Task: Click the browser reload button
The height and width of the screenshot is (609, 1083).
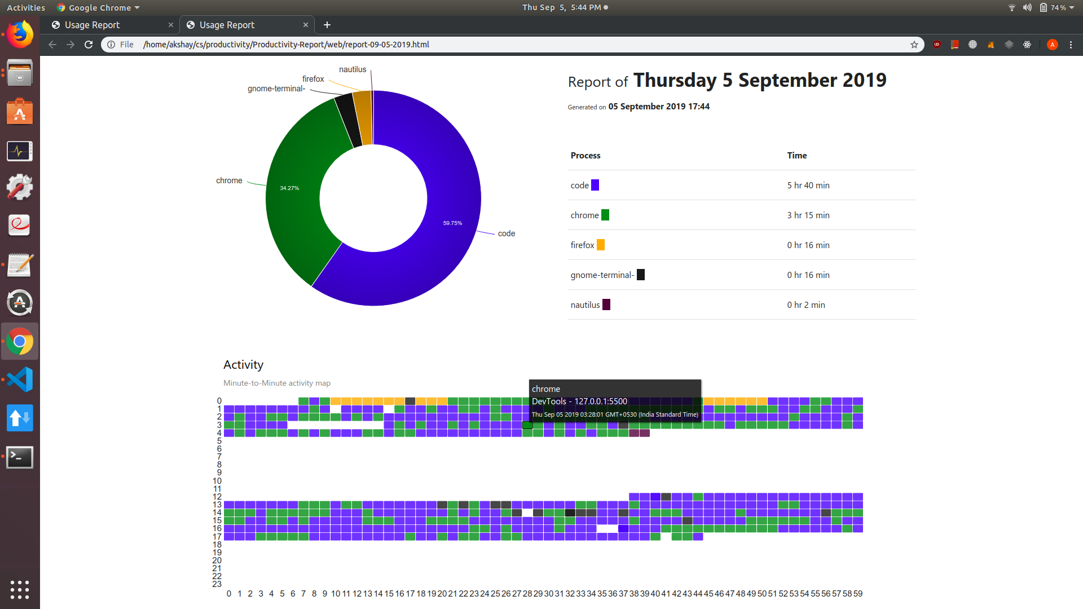Action: [x=89, y=45]
